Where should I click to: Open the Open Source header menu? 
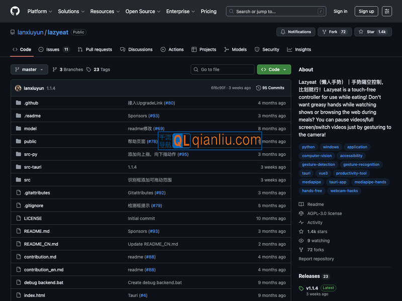pyautogui.click(x=143, y=11)
